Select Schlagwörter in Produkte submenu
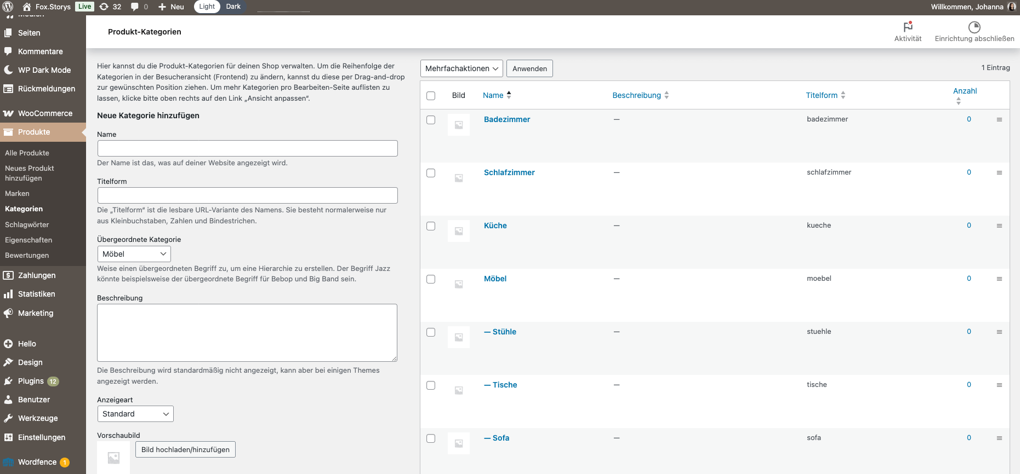The image size is (1020, 474). 27,224
